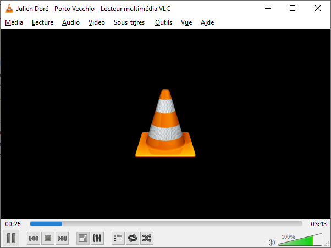Minimize the VLC window
Viewport: 331px width, 248px height.
268,8
